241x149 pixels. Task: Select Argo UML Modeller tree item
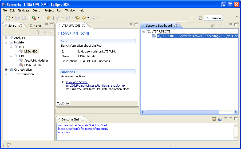[36, 61]
